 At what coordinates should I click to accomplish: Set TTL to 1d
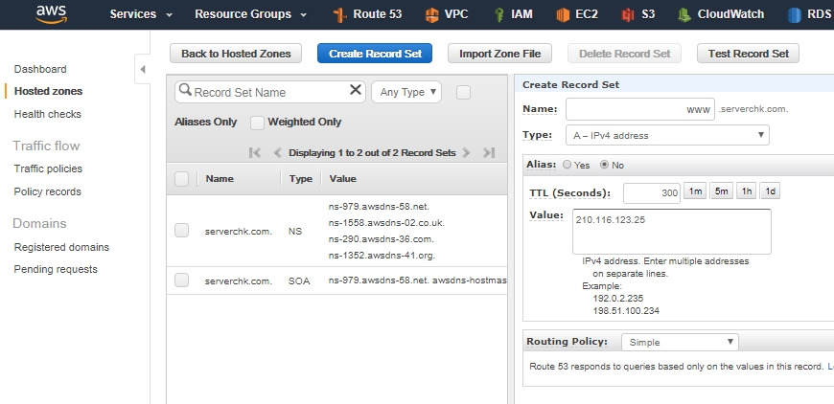[x=770, y=191]
